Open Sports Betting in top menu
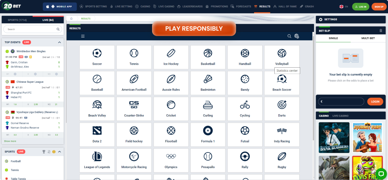The height and width of the screenshot is (180, 388). pyautogui.click(x=93, y=7)
